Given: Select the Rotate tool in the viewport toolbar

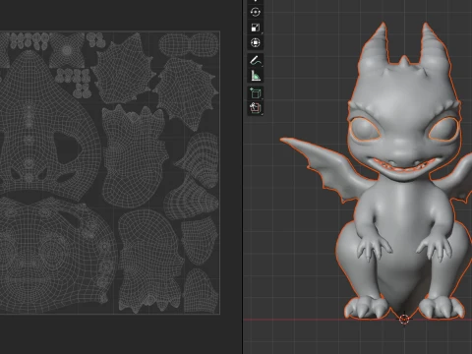Looking at the screenshot, I should (256, 12).
